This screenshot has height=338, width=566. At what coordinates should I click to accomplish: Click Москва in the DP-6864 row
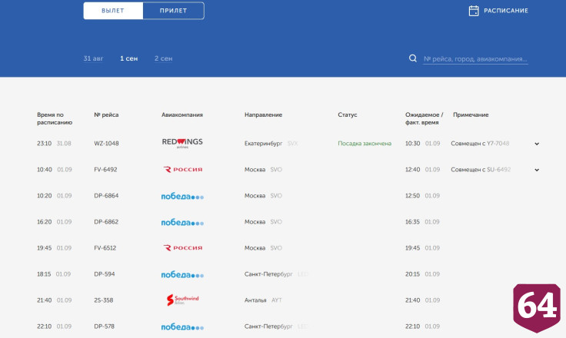(x=255, y=196)
